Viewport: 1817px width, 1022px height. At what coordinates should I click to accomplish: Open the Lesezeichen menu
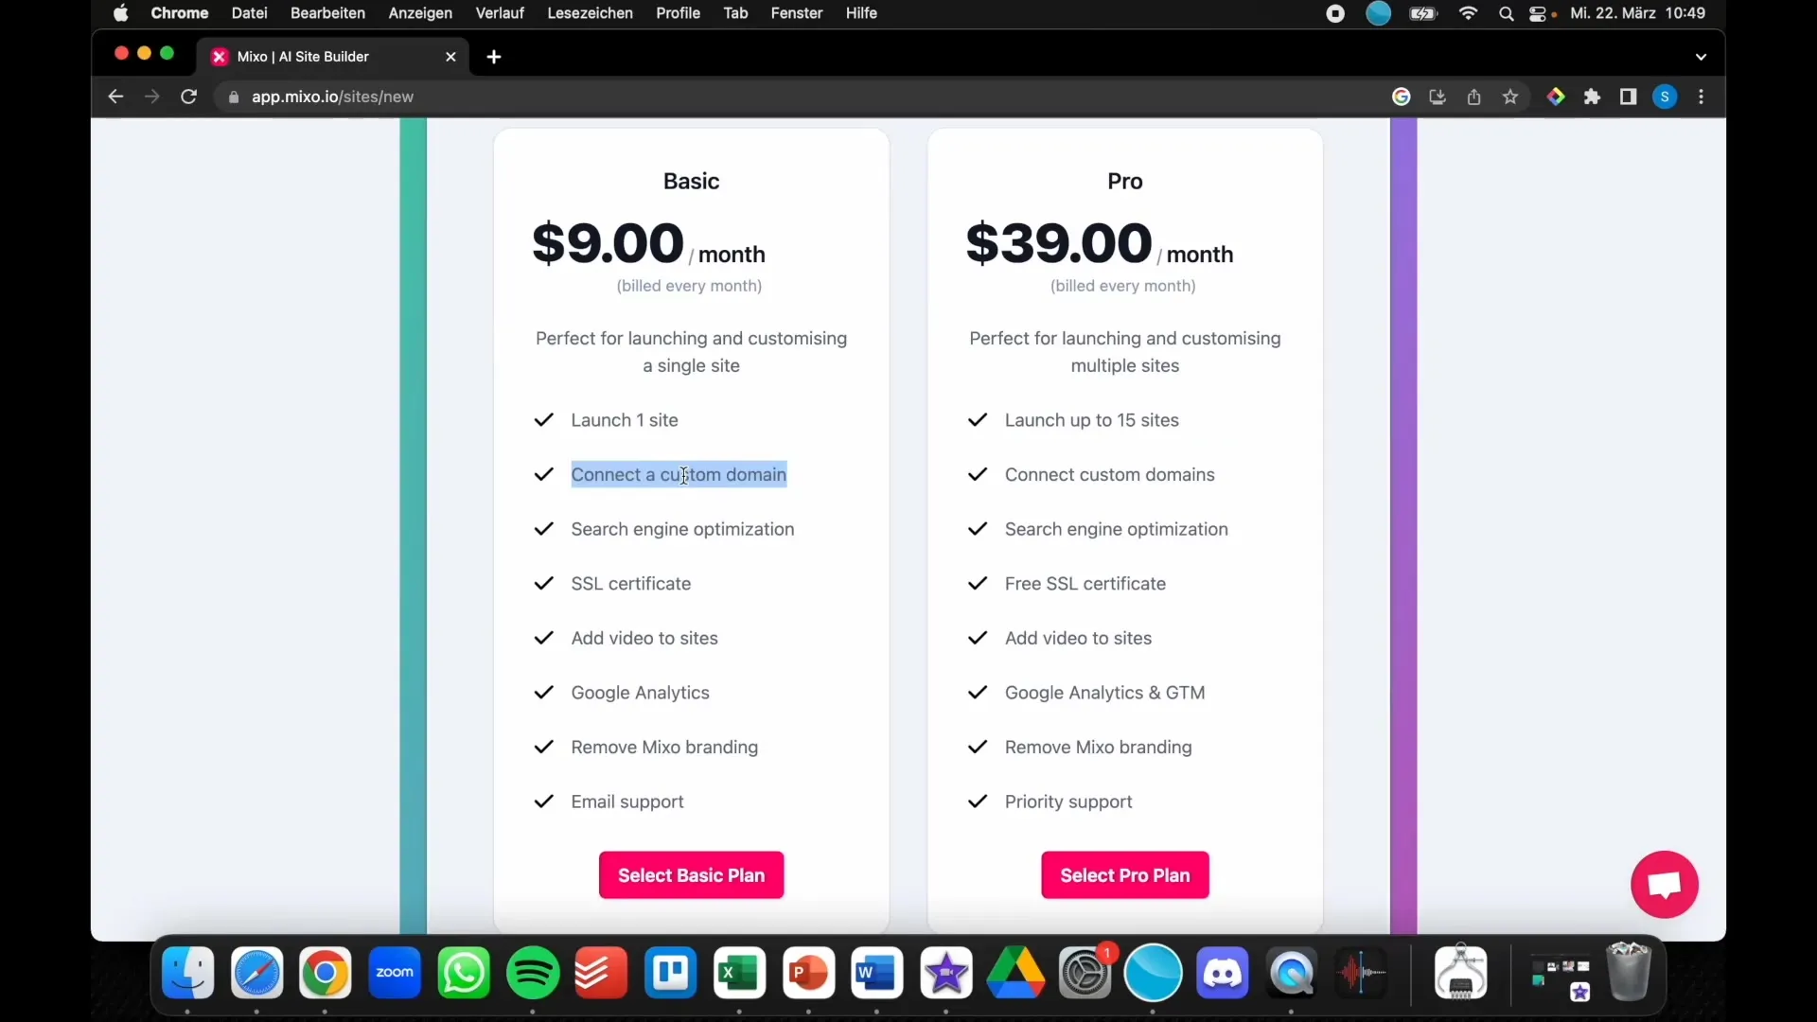pyautogui.click(x=589, y=12)
